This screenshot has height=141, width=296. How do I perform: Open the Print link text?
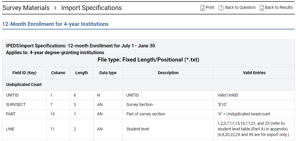pyautogui.click(x=210, y=8)
